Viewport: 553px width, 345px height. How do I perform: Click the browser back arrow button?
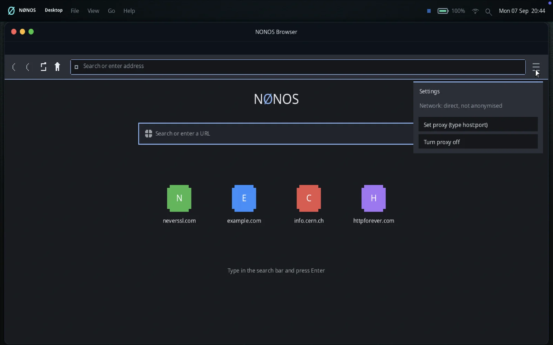tap(14, 67)
